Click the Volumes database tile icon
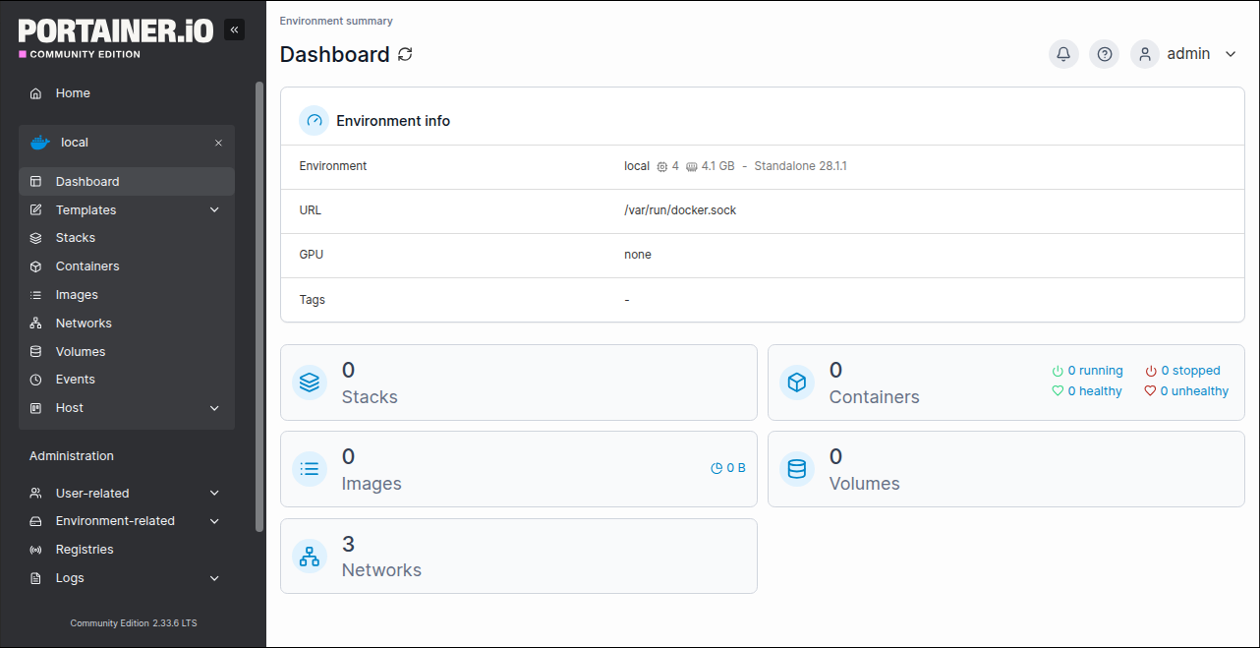1260x648 pixels. (797, 469)
